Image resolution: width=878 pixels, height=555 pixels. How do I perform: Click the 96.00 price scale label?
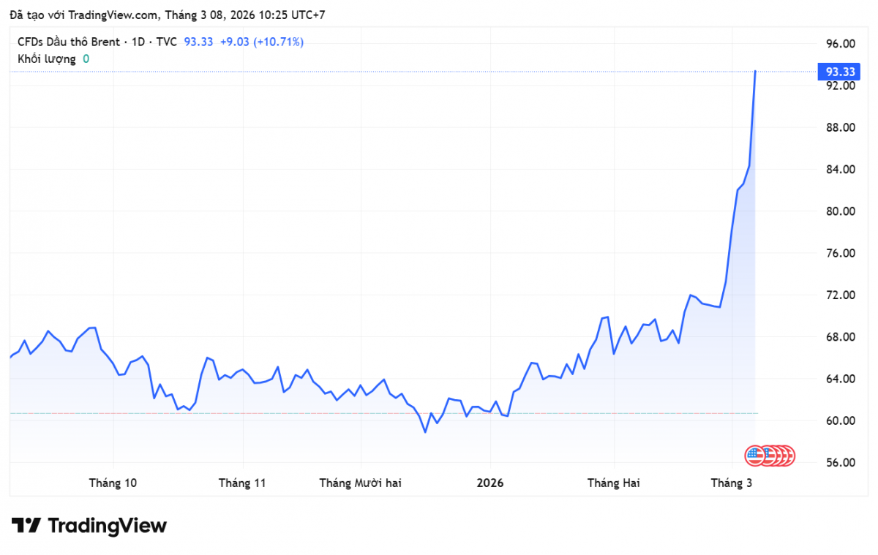(x=840, y=44)
